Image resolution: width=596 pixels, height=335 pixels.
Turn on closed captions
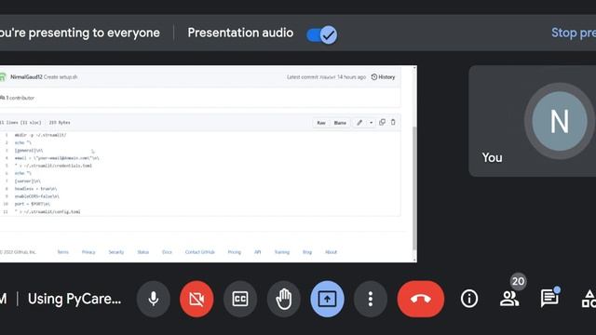tap(240, 299)
